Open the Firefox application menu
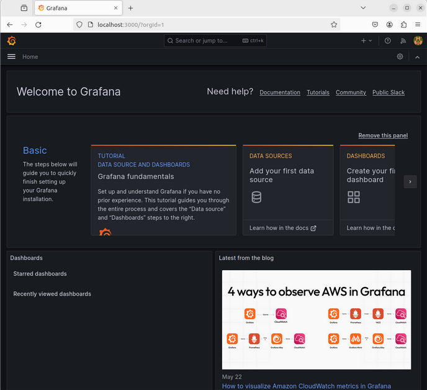This screenshot has width=427, height=390. pyautogui.click(x=418, y=24)
